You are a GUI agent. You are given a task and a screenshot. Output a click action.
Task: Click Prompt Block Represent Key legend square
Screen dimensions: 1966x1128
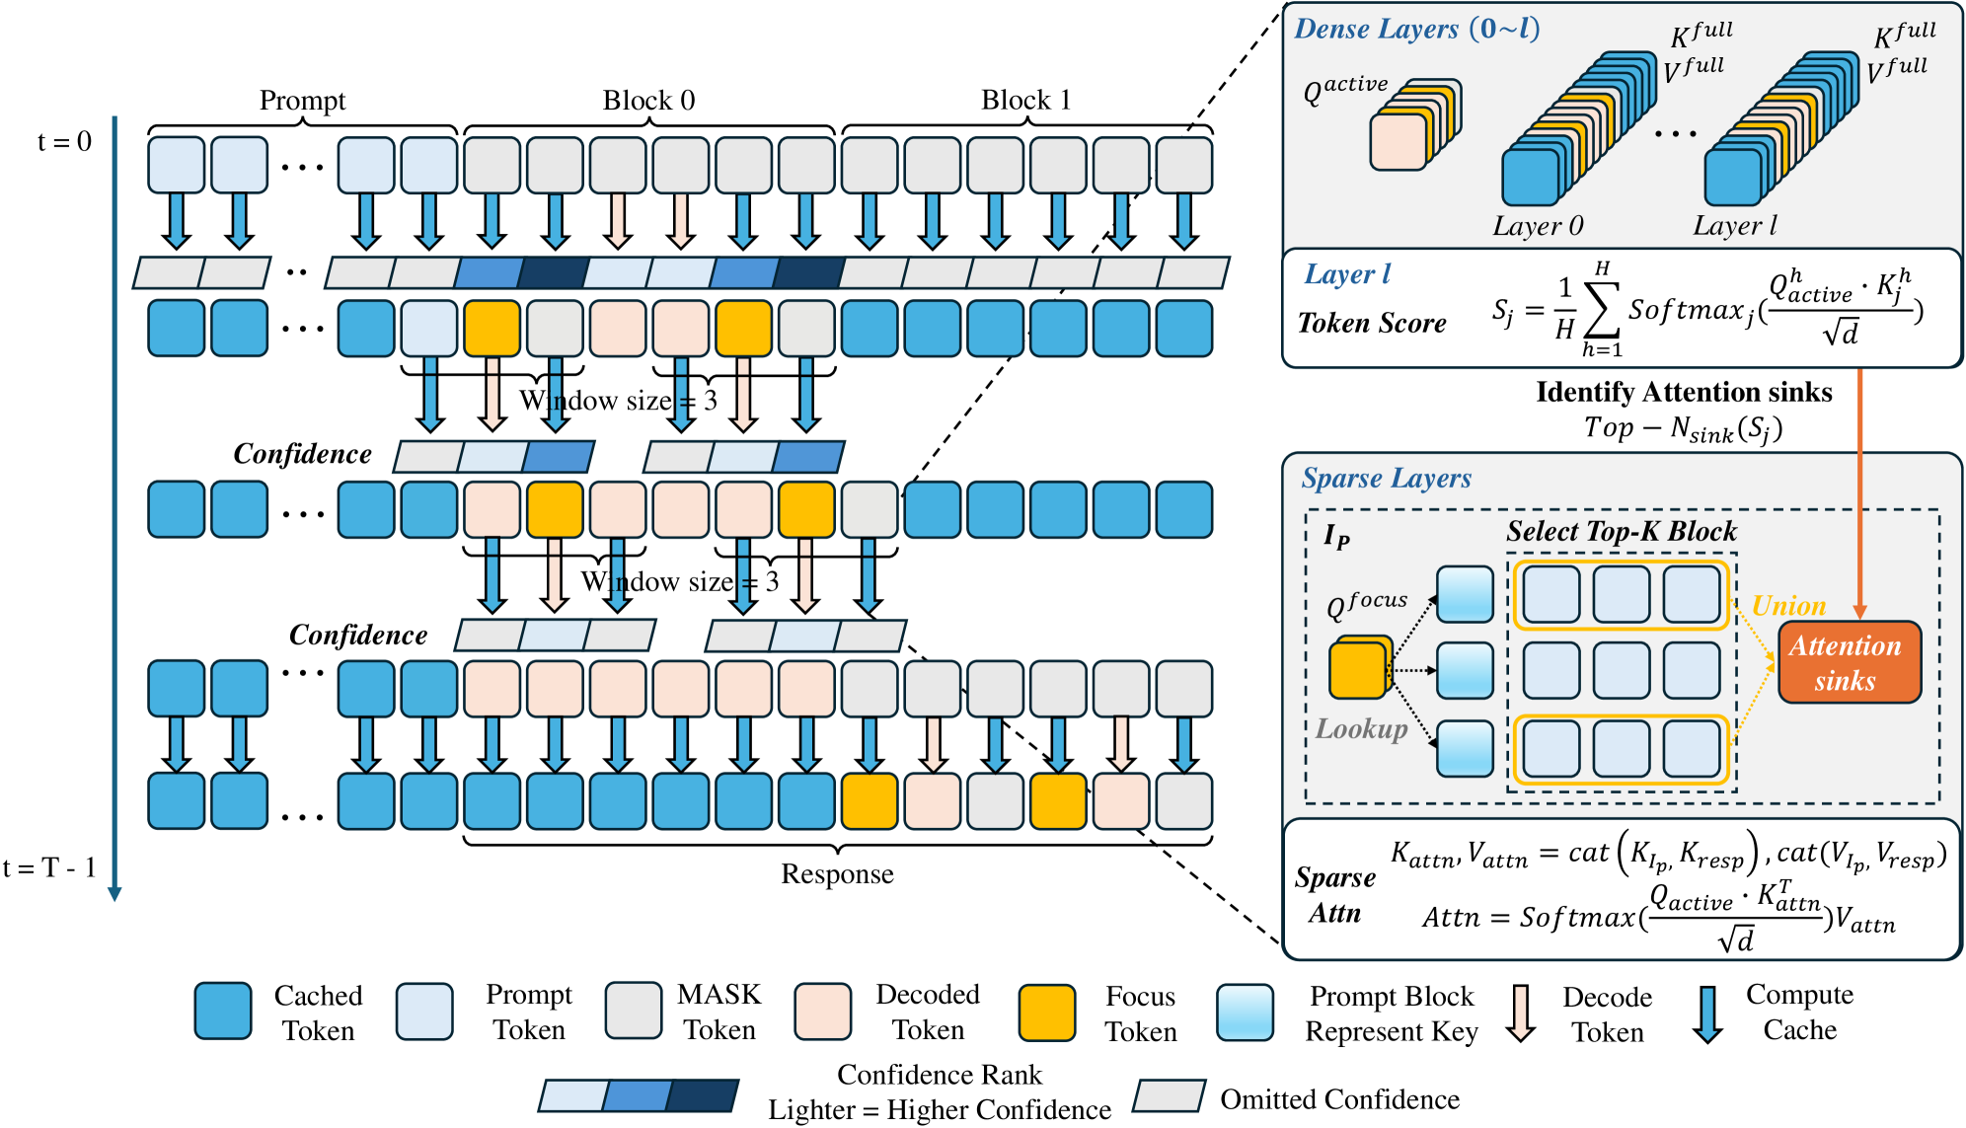1246,1013
